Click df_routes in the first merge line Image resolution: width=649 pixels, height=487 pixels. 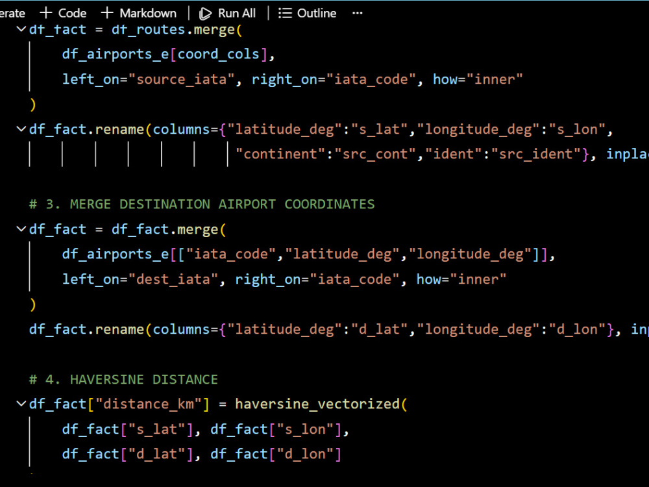tap(149, 29)
